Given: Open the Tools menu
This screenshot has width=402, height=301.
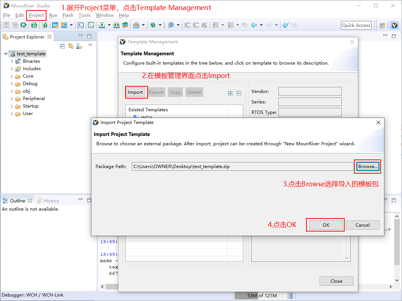Looking at the screenshot, I should (x=85, y=15).
